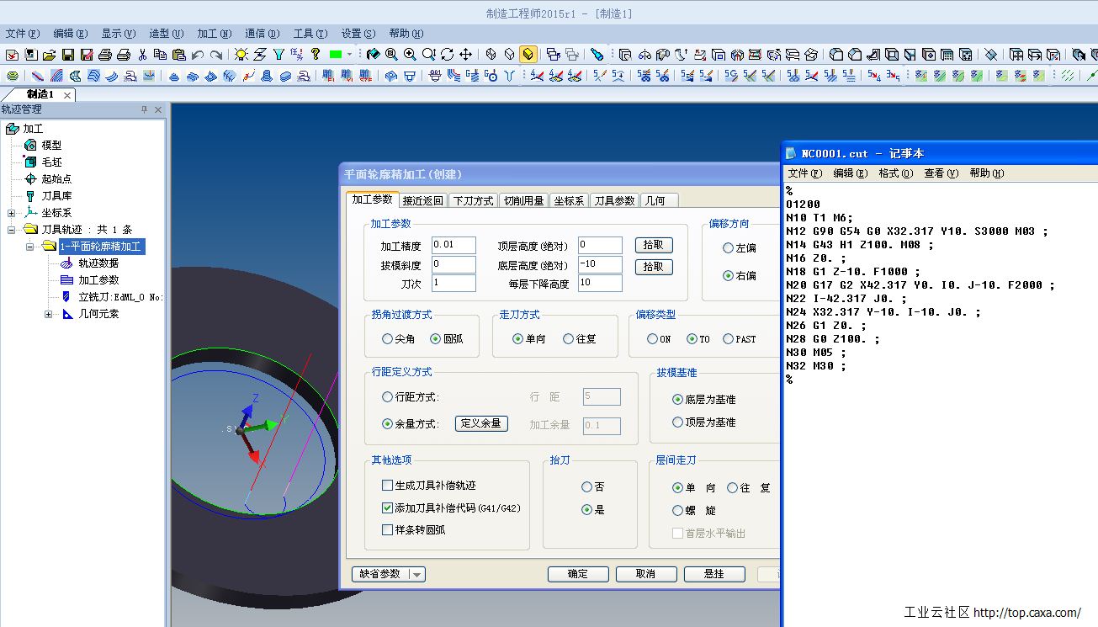
Task: Select the 左偏 offset direction radio
Action: tap(729, 248)
